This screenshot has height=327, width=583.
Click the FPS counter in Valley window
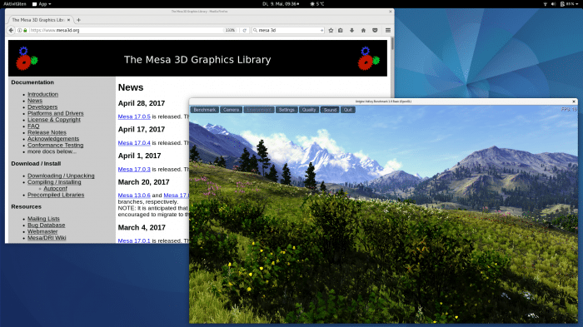click(569, 109)
